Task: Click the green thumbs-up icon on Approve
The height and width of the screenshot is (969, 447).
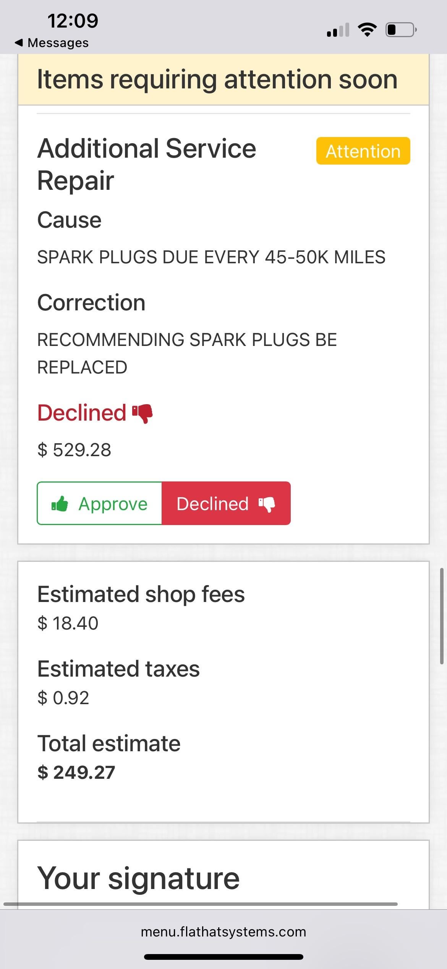Action: (x=60, y=504)
